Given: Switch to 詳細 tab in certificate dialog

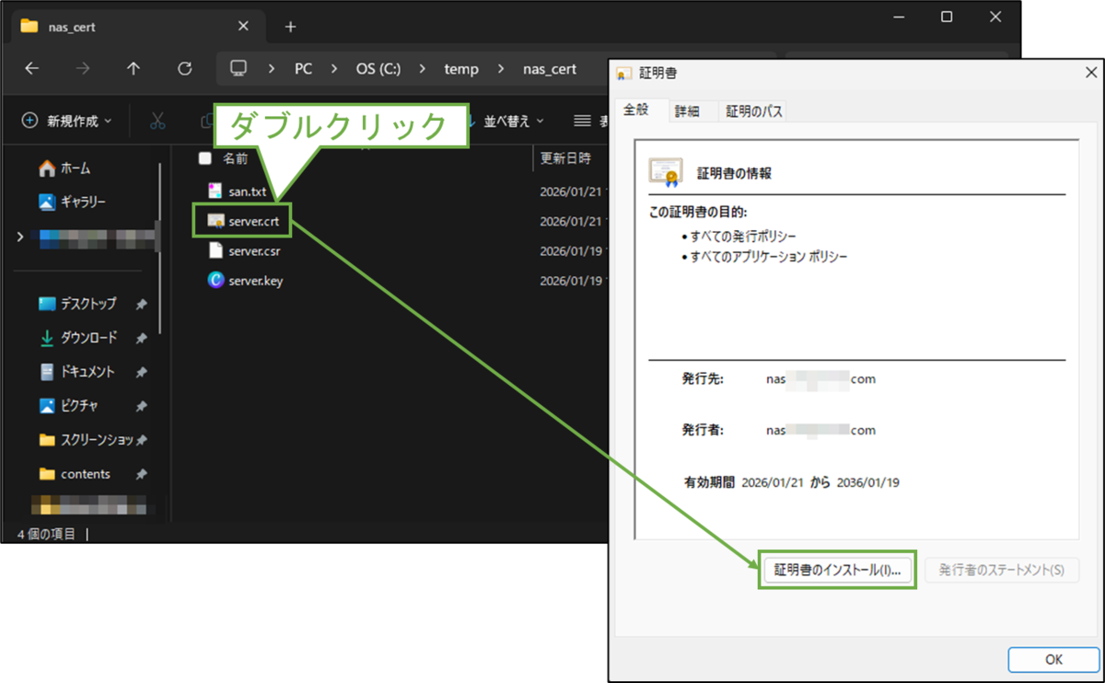Looking at the screenshot, I should (688, 110).
